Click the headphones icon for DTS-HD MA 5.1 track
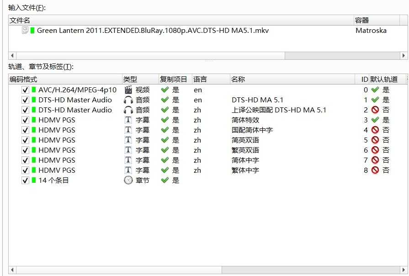 click(x=129, y=100)
